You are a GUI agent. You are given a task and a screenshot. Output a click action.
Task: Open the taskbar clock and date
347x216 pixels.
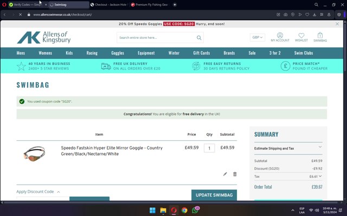(x=330, y=210)
